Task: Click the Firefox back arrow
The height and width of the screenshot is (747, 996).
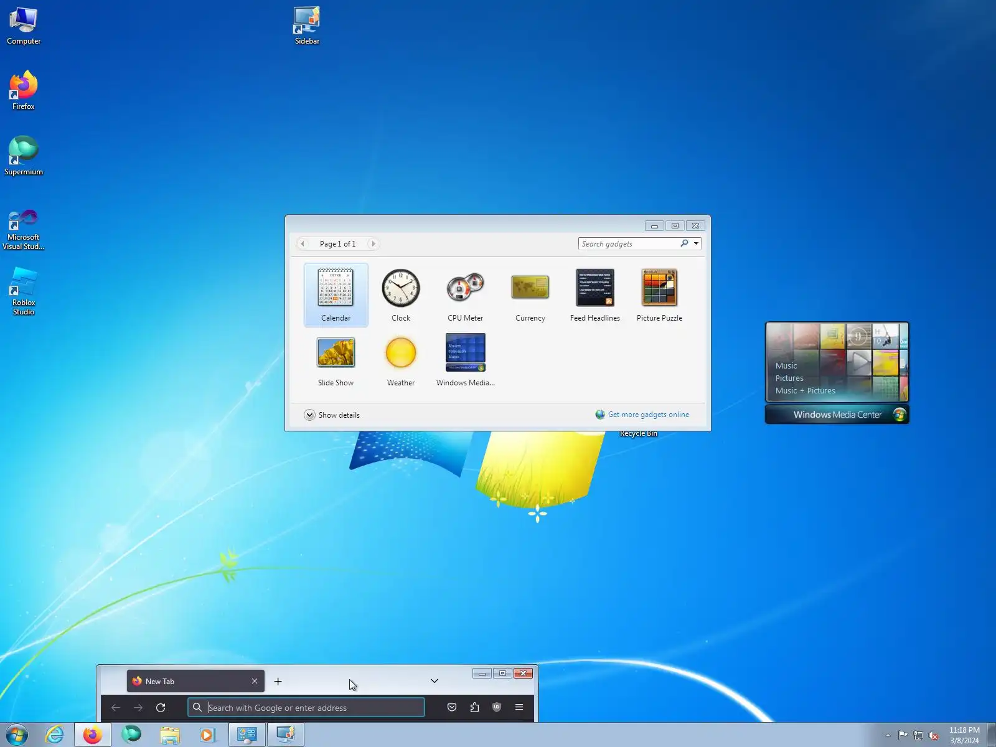Action: (x=116, y=708)
